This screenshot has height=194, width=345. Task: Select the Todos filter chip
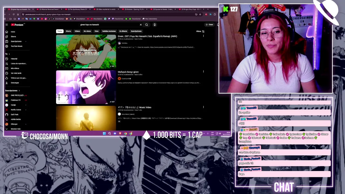point(60,31)
